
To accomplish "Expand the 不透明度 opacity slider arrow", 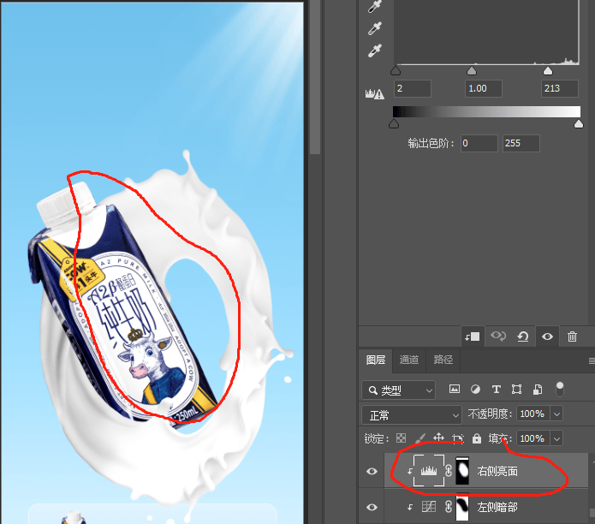I will coord(556,414).
